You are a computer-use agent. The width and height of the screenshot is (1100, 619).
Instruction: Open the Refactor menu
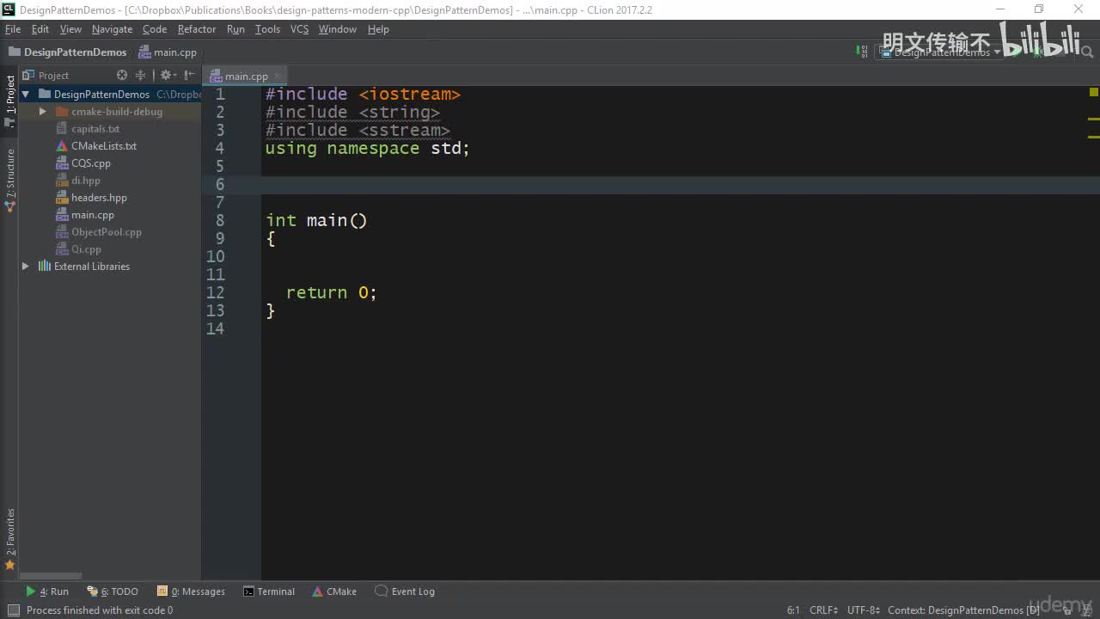(x=197, y=29)
